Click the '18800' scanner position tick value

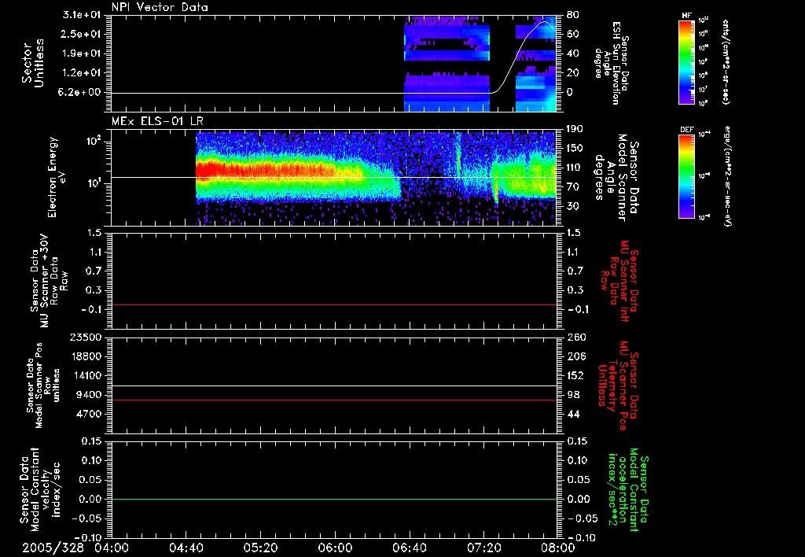pos(85,356)
